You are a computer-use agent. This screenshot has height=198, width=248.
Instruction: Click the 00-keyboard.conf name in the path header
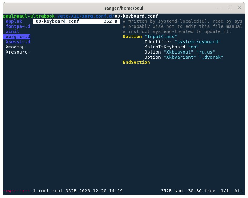click(x=136, y=16)
